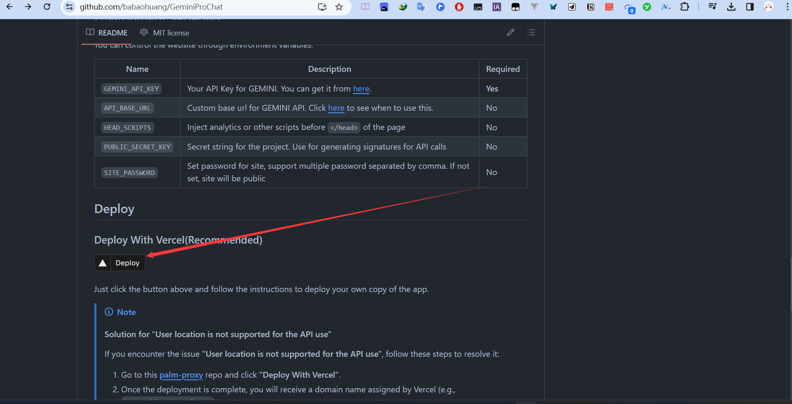This screenshot has height=404, width=792.
Task: Click the GEMINI_API_KEY variable name
Action: 131,89
